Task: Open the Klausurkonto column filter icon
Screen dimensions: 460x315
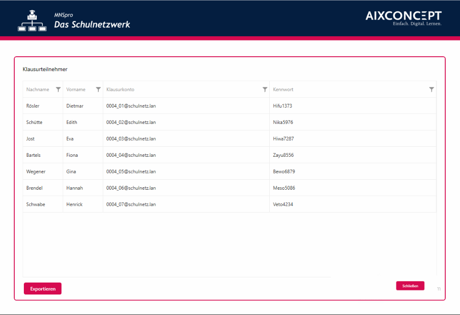Action: 265,90
